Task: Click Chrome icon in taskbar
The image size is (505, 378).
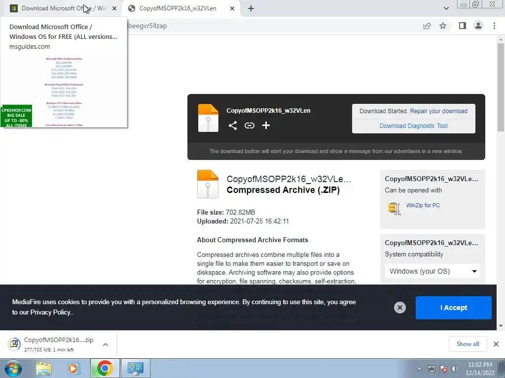Action: (x=105, y=368)
